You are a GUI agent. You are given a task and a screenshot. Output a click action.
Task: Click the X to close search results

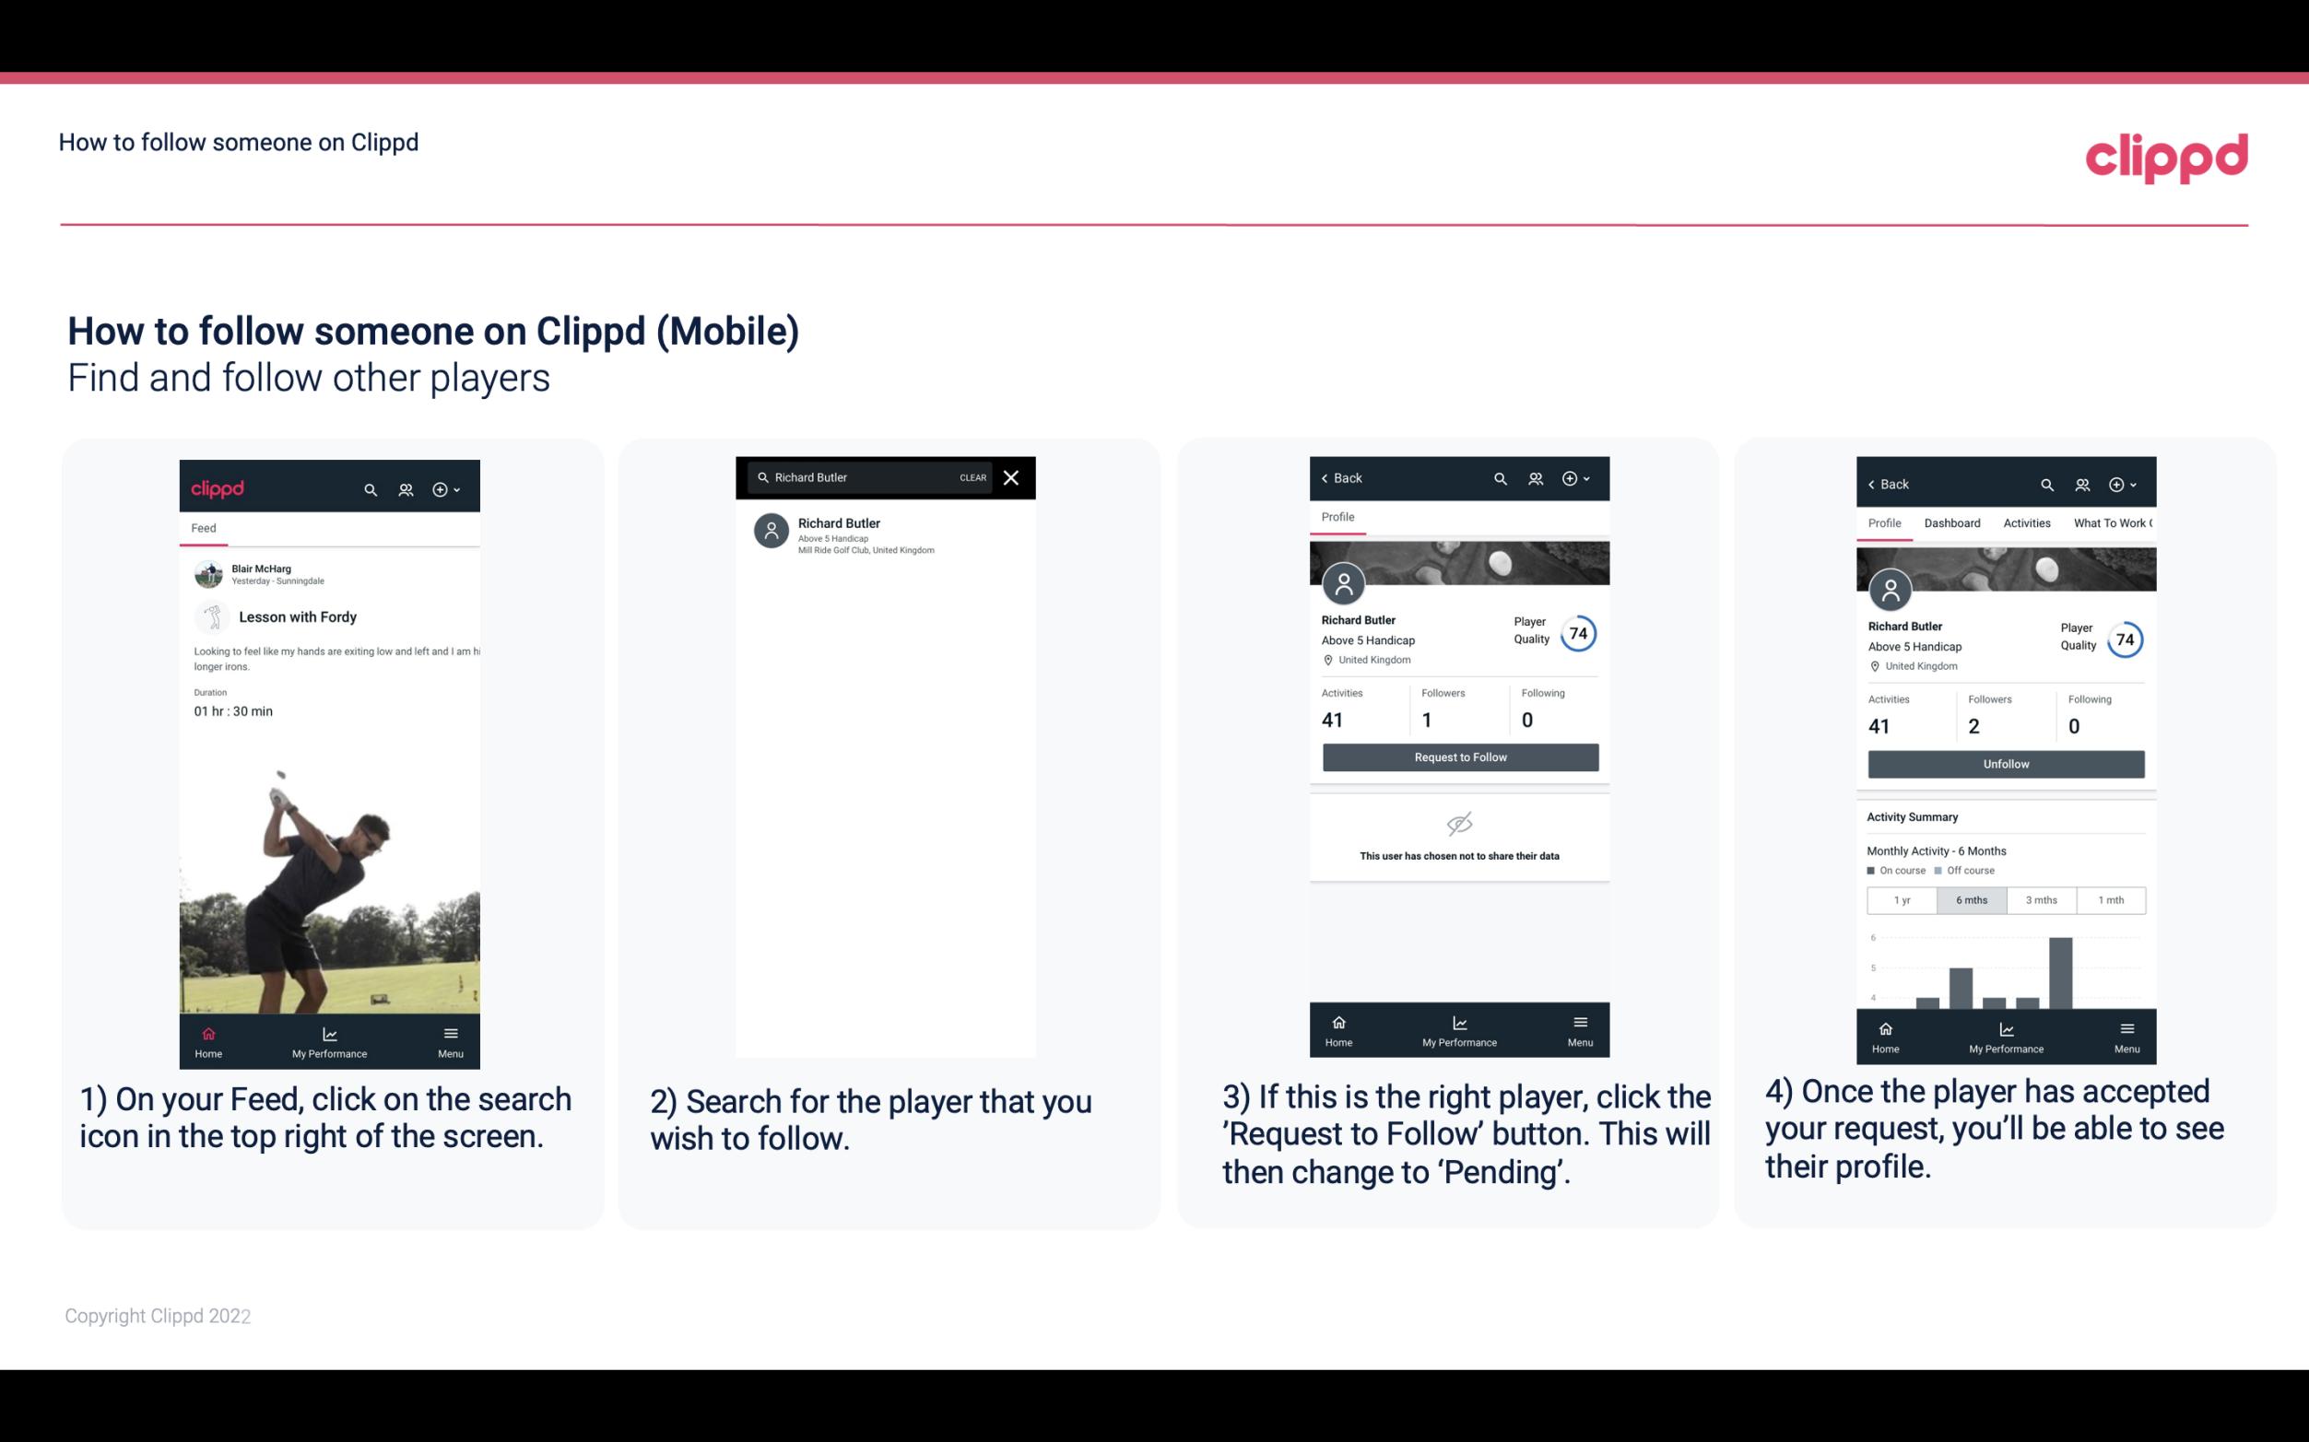click(1012, 478)
